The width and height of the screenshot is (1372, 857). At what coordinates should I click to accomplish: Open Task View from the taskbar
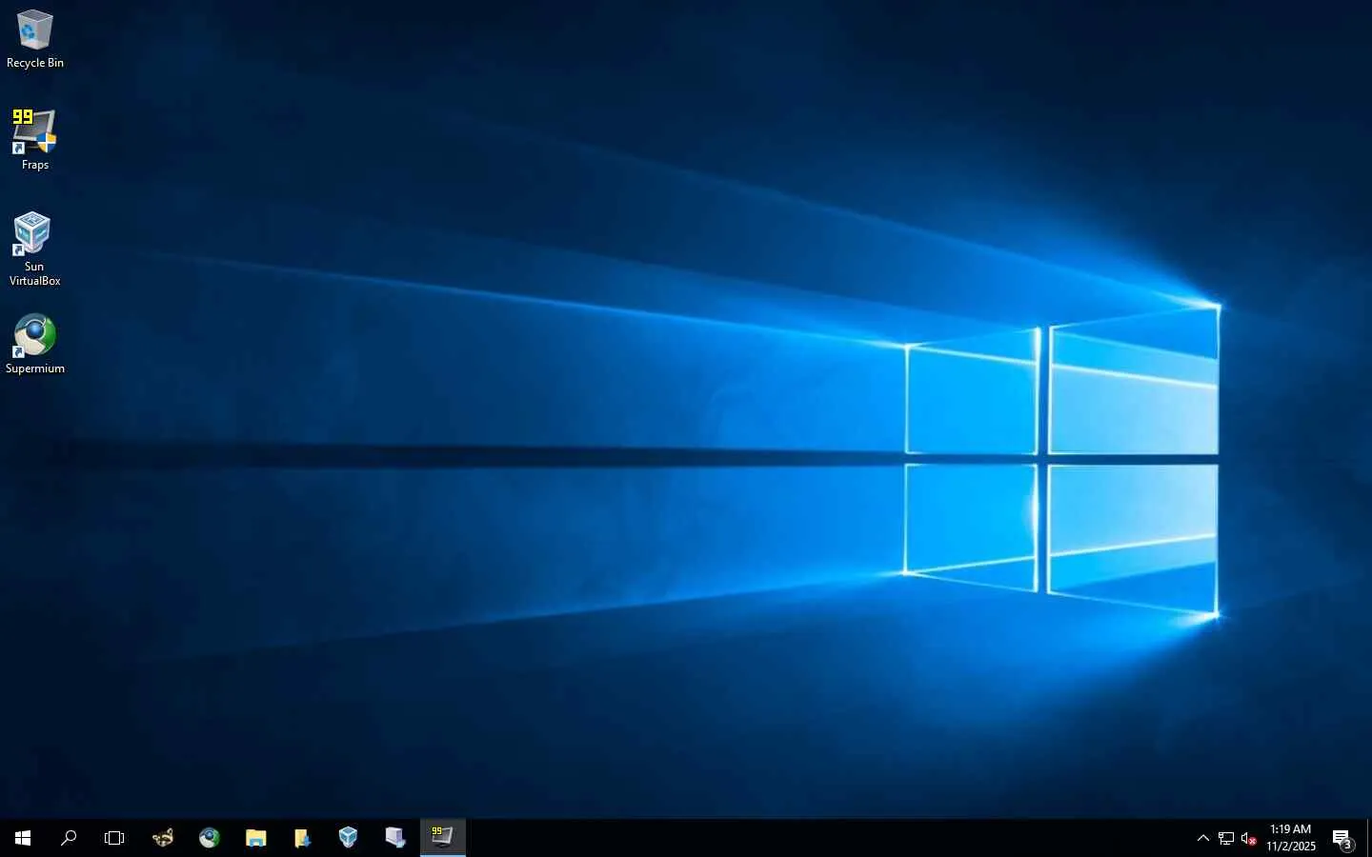click(x=114, y=838)
